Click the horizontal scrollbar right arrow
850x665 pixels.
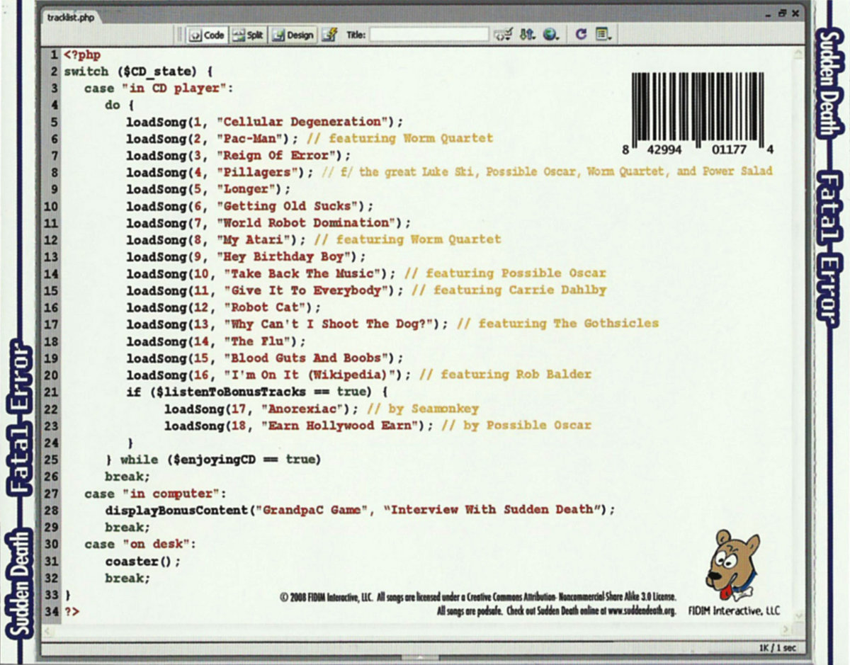[786, 630]
